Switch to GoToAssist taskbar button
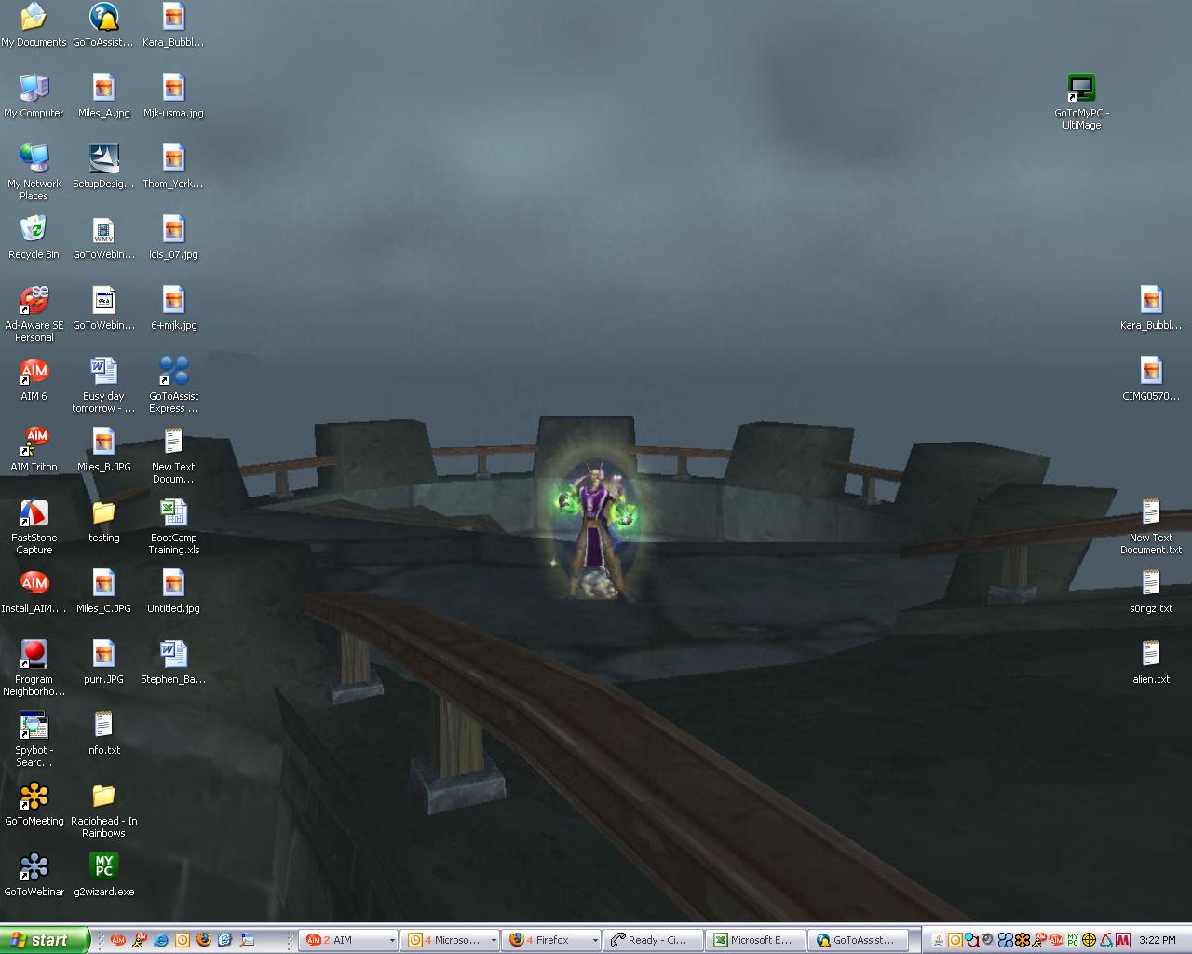The image size is (1192, 954). click(858, 940)
